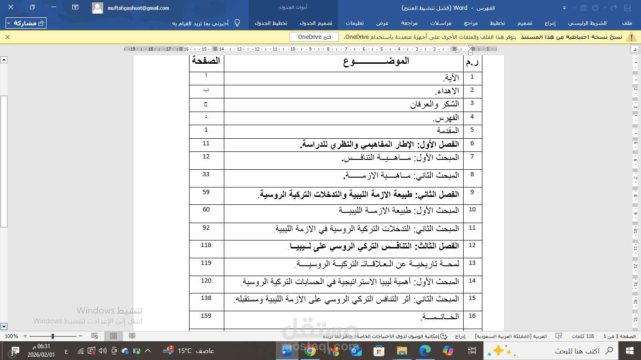Switch to Web Layout view icon
Screen dimensions: 641x360
[x=95, y=336]
